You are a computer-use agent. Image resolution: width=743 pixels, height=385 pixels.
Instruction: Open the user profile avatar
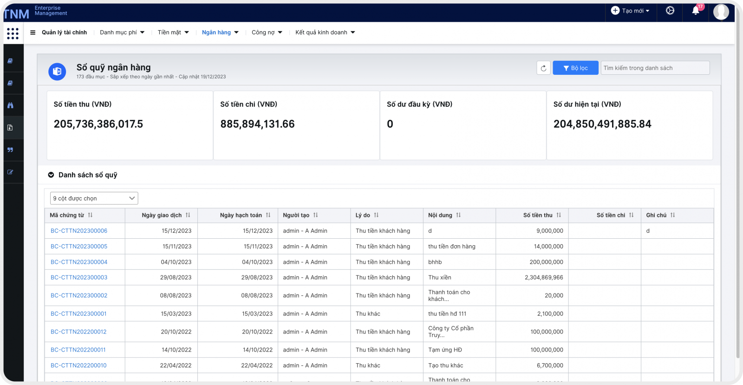coord(721,12)
